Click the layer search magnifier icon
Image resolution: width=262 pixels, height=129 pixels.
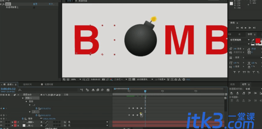(20, 90)
